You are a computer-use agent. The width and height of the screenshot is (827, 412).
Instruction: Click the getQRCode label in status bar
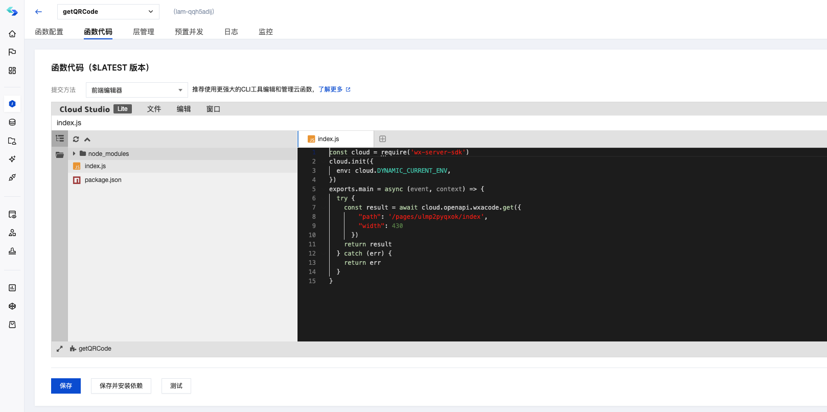pos(95,349)
